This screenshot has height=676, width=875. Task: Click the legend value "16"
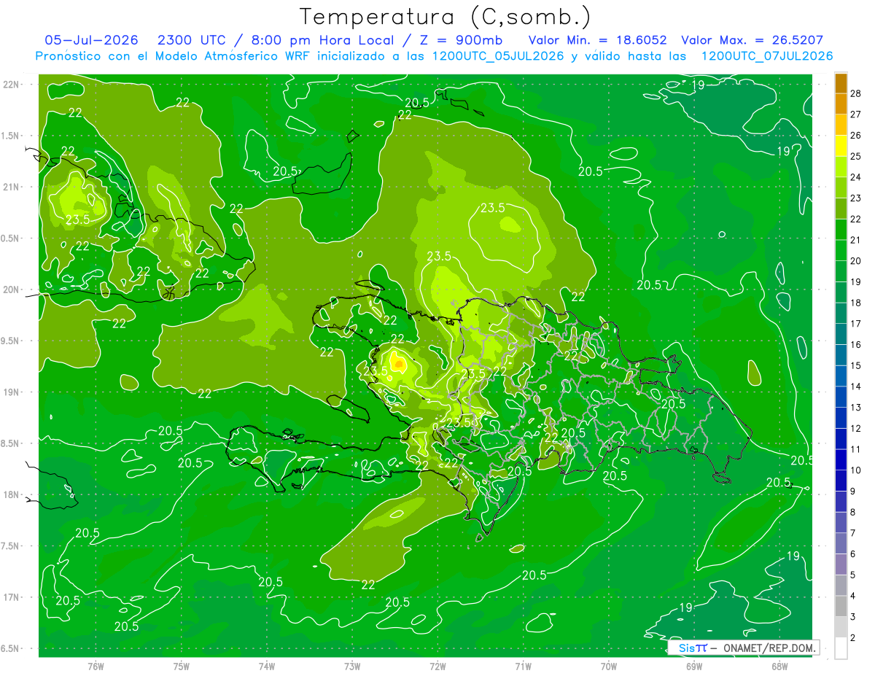[x=856, y=344]
